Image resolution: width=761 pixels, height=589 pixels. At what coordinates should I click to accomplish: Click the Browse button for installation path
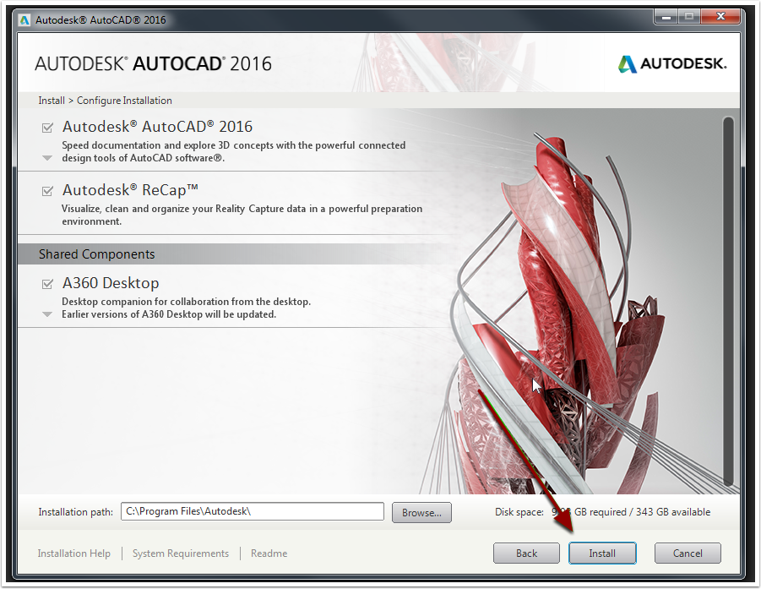point(421,512)
